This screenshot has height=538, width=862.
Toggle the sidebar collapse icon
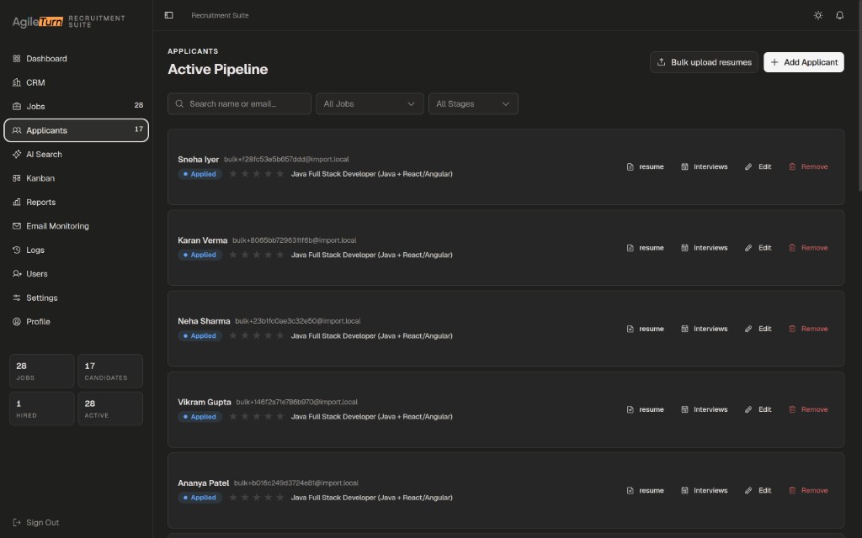[168, 15]
